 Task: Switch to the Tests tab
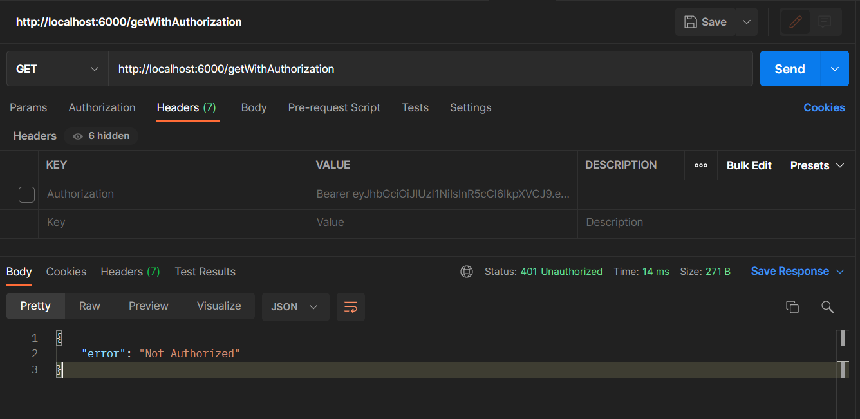point(415,107)
